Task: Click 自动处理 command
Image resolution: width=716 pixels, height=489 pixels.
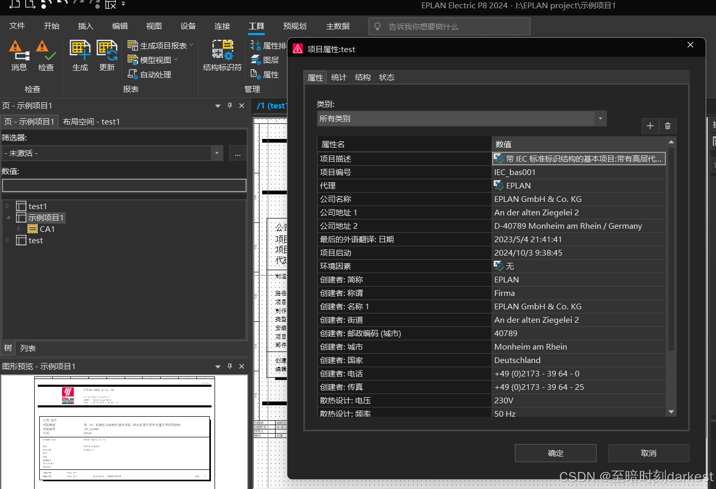Action: 149,74
